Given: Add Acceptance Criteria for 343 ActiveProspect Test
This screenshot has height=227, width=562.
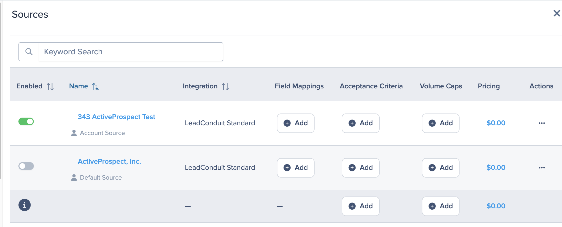Looking at the screenshot, I should coord(361,123).
